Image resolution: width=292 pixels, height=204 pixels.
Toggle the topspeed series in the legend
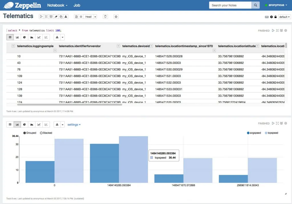[266, 133]
